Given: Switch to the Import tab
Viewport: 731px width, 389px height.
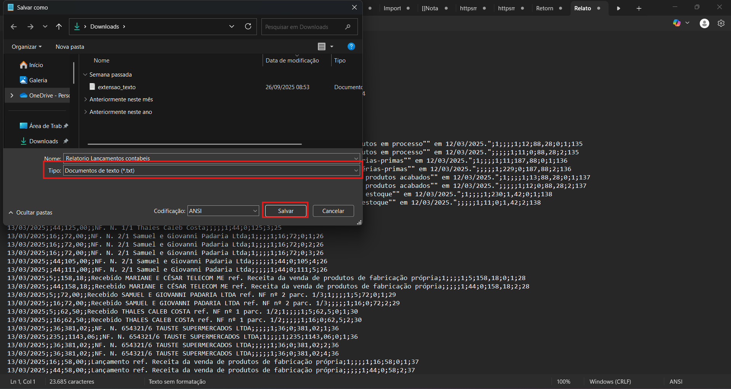Looking at the screenshot, I should pos(392,8).
